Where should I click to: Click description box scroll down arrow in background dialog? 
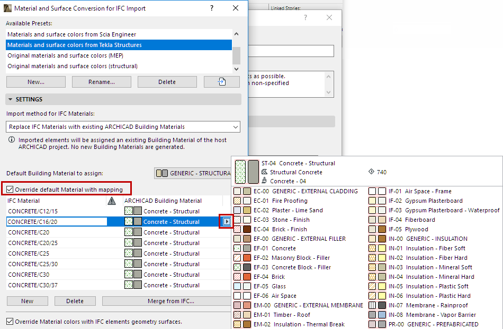click(328, 92)
